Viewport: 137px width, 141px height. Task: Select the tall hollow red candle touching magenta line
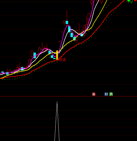[x=89, y=19]
